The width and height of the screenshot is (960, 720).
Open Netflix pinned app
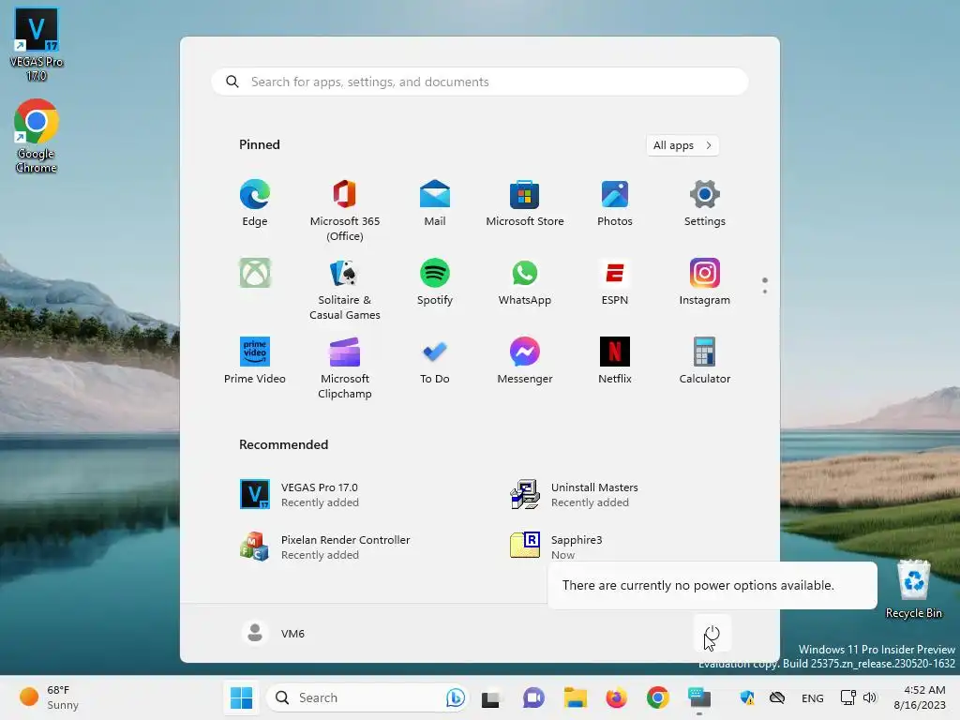(615, 361)
